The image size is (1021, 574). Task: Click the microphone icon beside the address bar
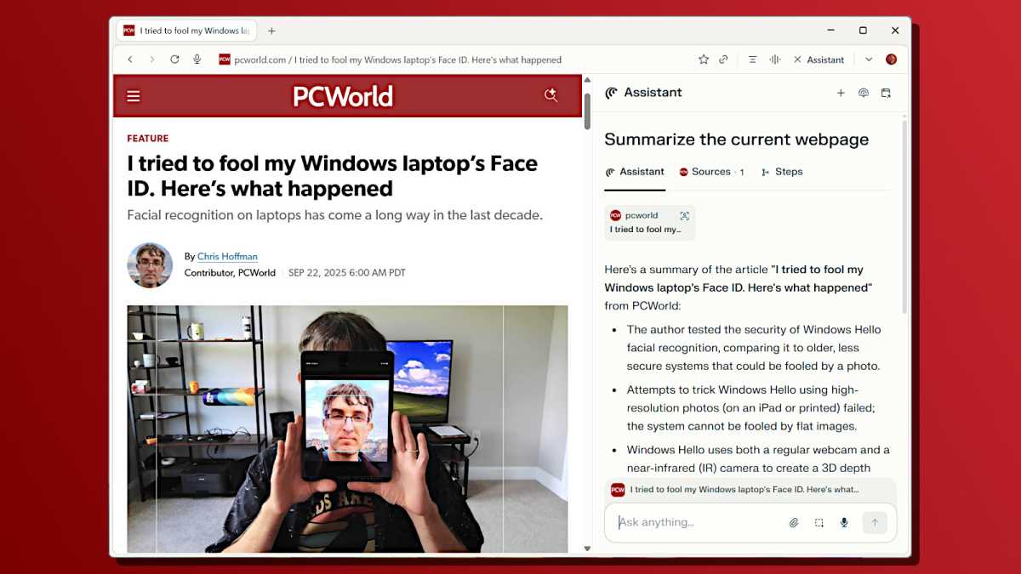(197, 60)
